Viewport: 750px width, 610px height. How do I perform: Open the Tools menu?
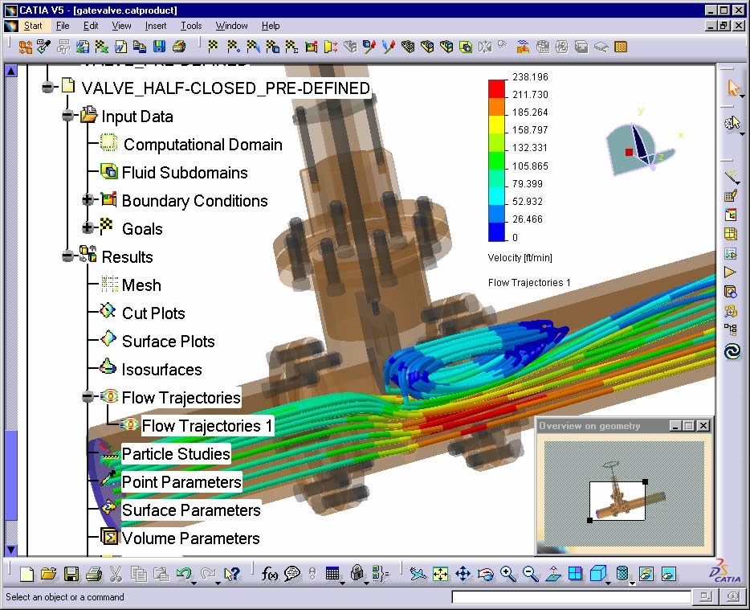point(191,26)
